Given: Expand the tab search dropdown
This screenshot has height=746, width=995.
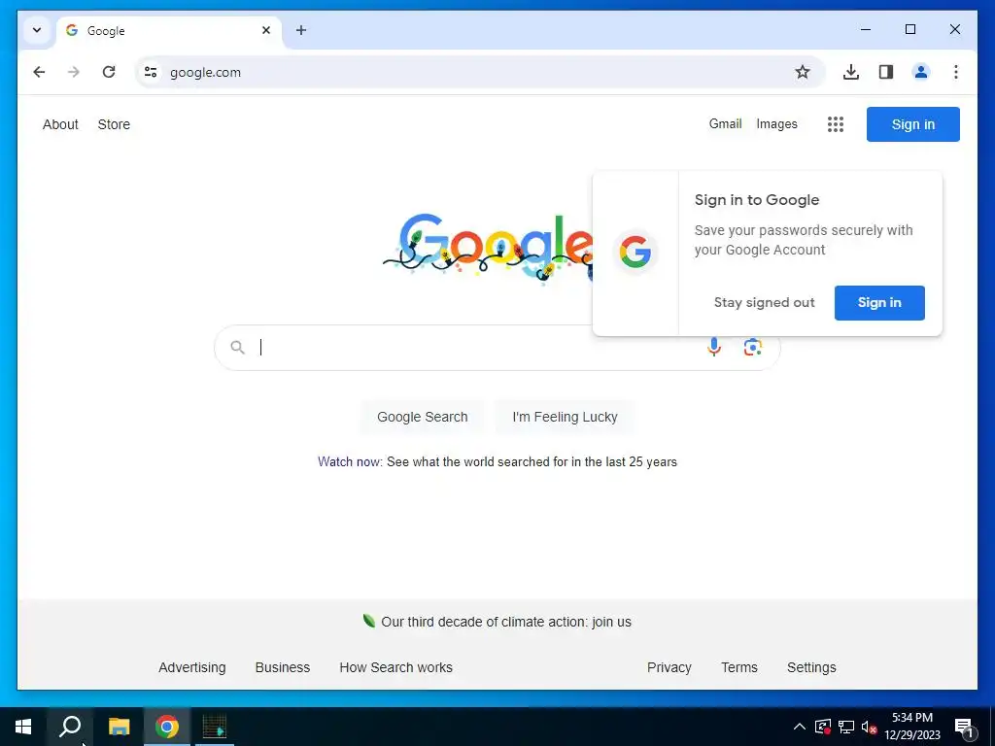Looking at the screenshot, I should click(x=37, y=30).
